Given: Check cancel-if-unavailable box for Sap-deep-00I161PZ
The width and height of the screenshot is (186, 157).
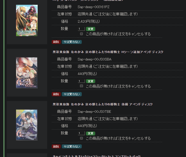Looking at the screenshot, I should click(81, 34).
